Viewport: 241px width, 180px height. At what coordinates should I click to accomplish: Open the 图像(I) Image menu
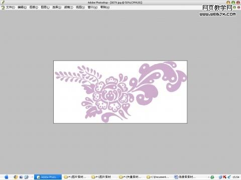pyautogui.click(x=34, y=7)
